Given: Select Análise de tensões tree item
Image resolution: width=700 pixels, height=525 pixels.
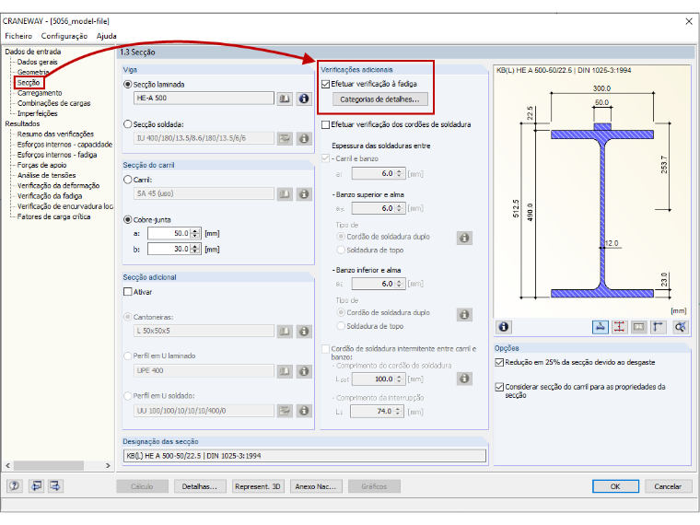Looking at the screenshot, I should click(46, 175).
